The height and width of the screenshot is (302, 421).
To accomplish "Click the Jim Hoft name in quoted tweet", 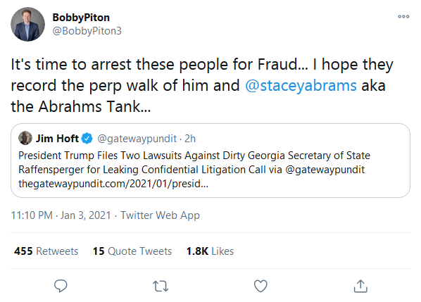I will click(x=57, y=139).
